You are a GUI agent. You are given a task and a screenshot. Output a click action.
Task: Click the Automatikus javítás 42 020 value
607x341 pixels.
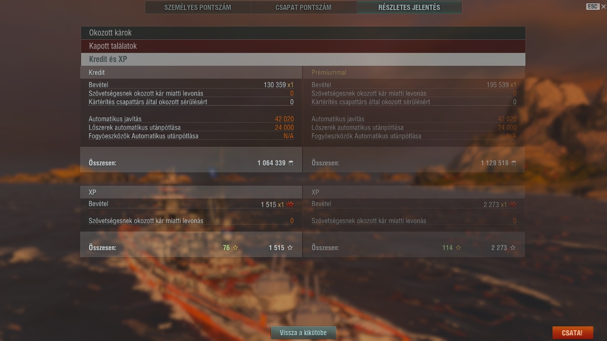(284, 119)
